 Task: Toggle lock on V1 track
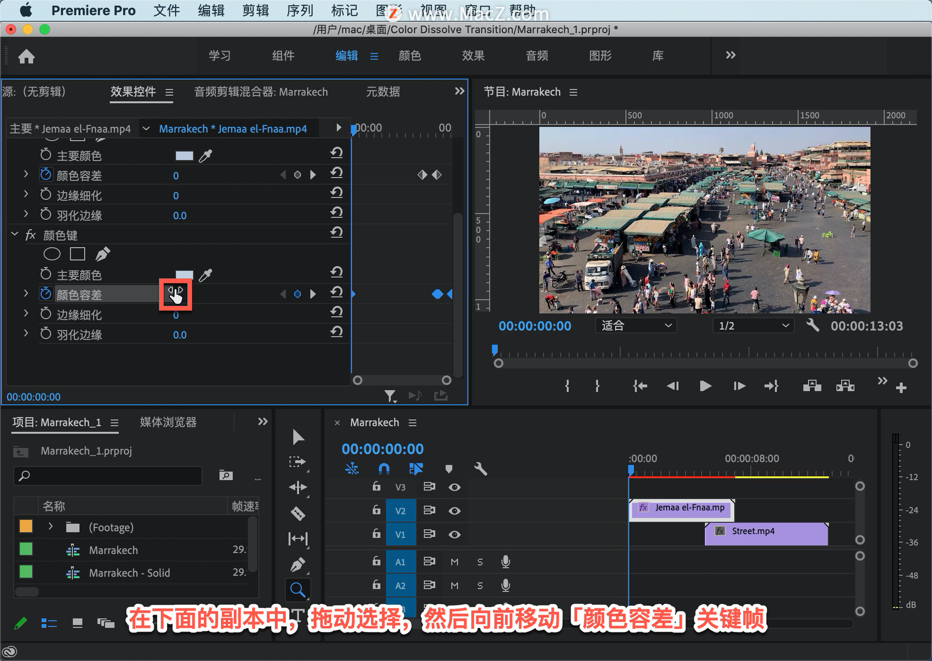click(376, 534)
